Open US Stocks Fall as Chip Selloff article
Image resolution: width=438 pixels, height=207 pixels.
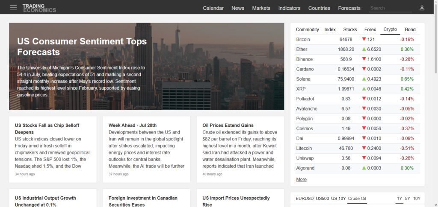pyautogui.click(x=47, y=129)
